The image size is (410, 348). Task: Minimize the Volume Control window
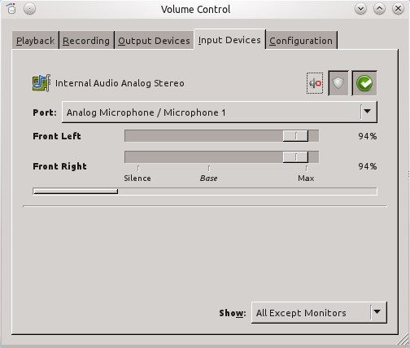[360, 9]
